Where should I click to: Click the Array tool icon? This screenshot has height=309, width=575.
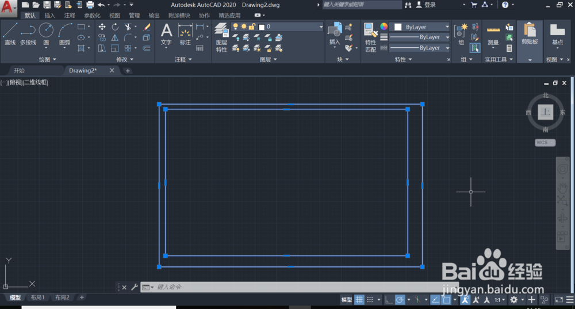click(x=128, y=48)
